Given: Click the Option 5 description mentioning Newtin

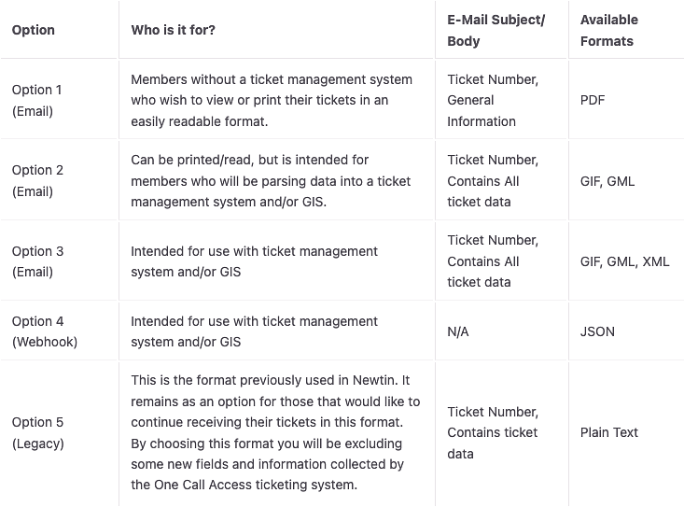Looking at the screenshot, I should click(275, 432).
